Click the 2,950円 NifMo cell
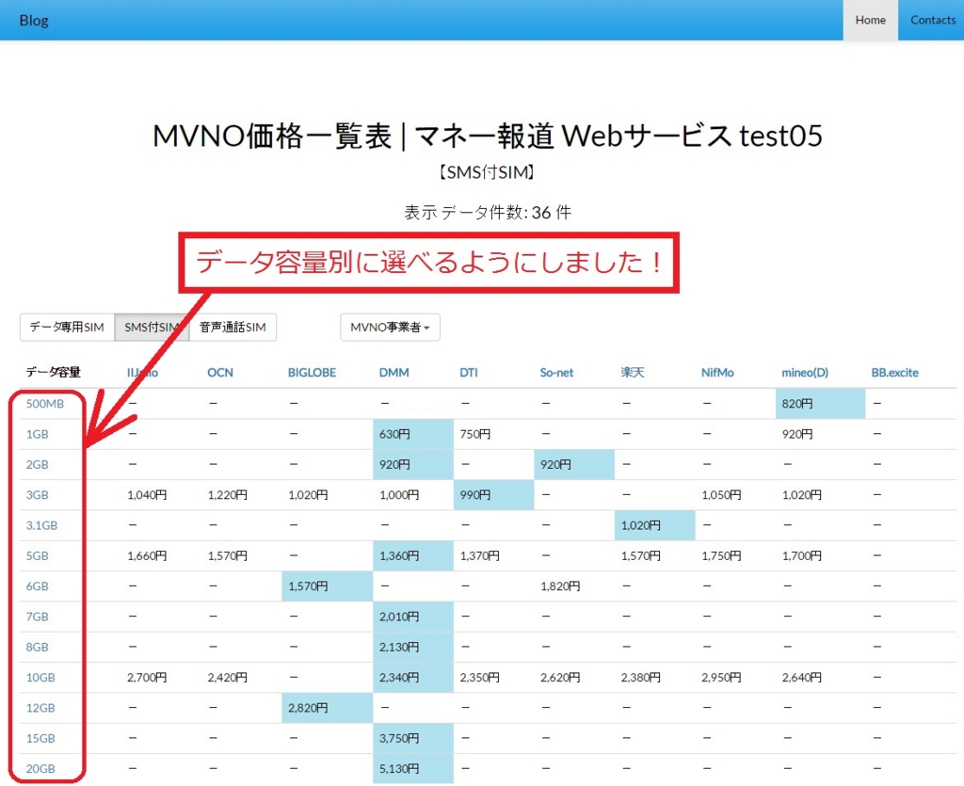Viewport: 964px width, 786px height. pos(735,678)
